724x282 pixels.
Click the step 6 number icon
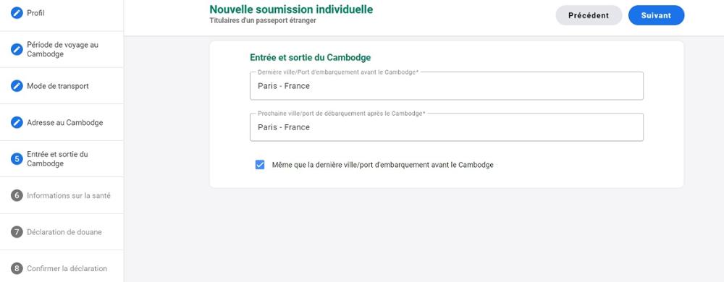point(17,195)
